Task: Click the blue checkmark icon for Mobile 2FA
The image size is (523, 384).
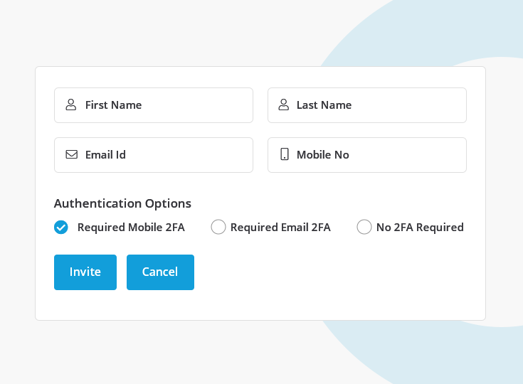Action: (x=61, y=228)
